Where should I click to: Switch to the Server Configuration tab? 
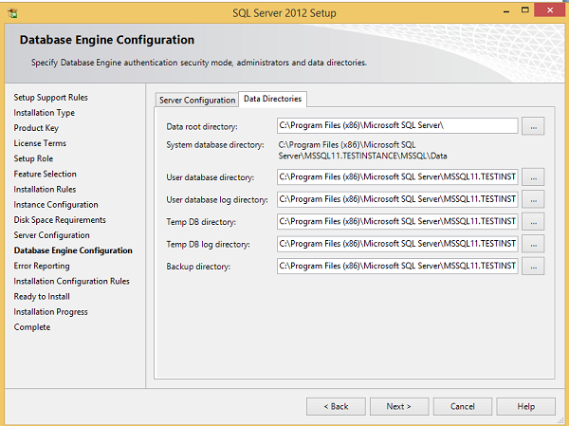click(x=197, y=100)
